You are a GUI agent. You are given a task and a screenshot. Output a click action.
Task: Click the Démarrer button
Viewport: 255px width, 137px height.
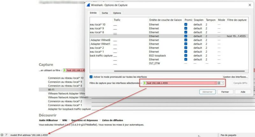[x=208, y=92]
